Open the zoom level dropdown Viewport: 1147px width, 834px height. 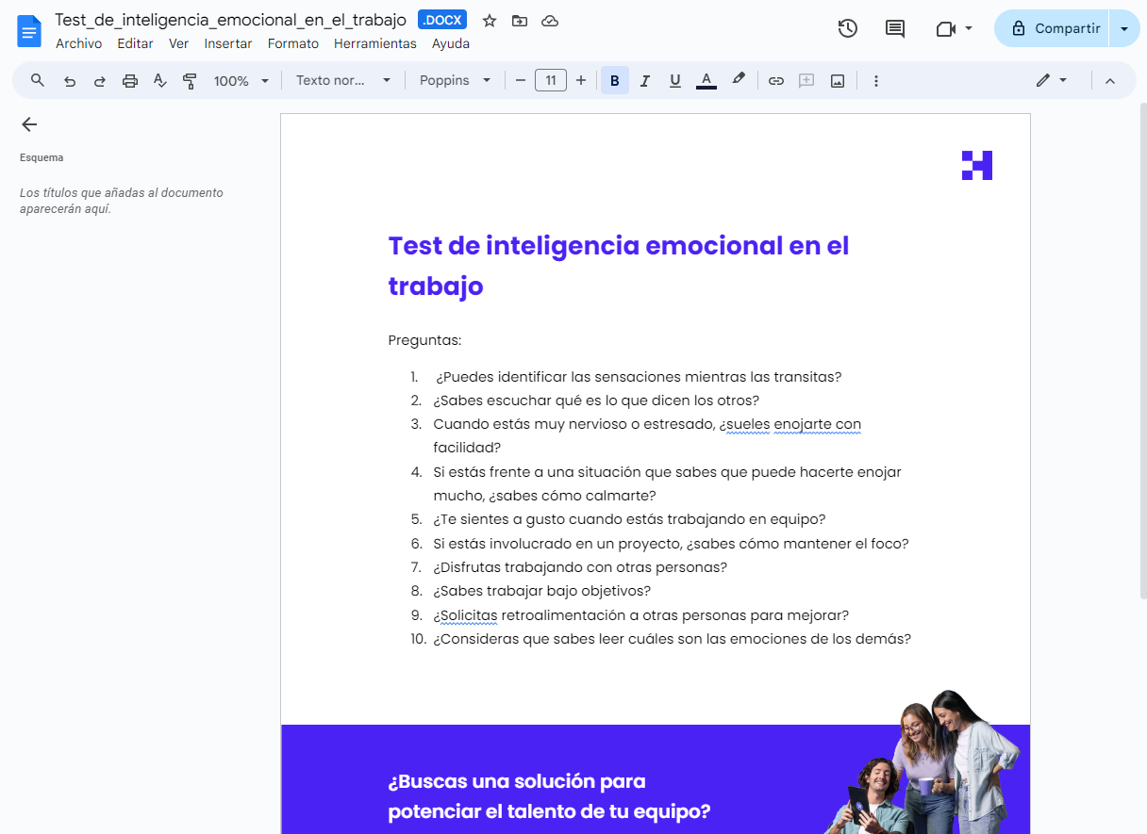(240, 80)
